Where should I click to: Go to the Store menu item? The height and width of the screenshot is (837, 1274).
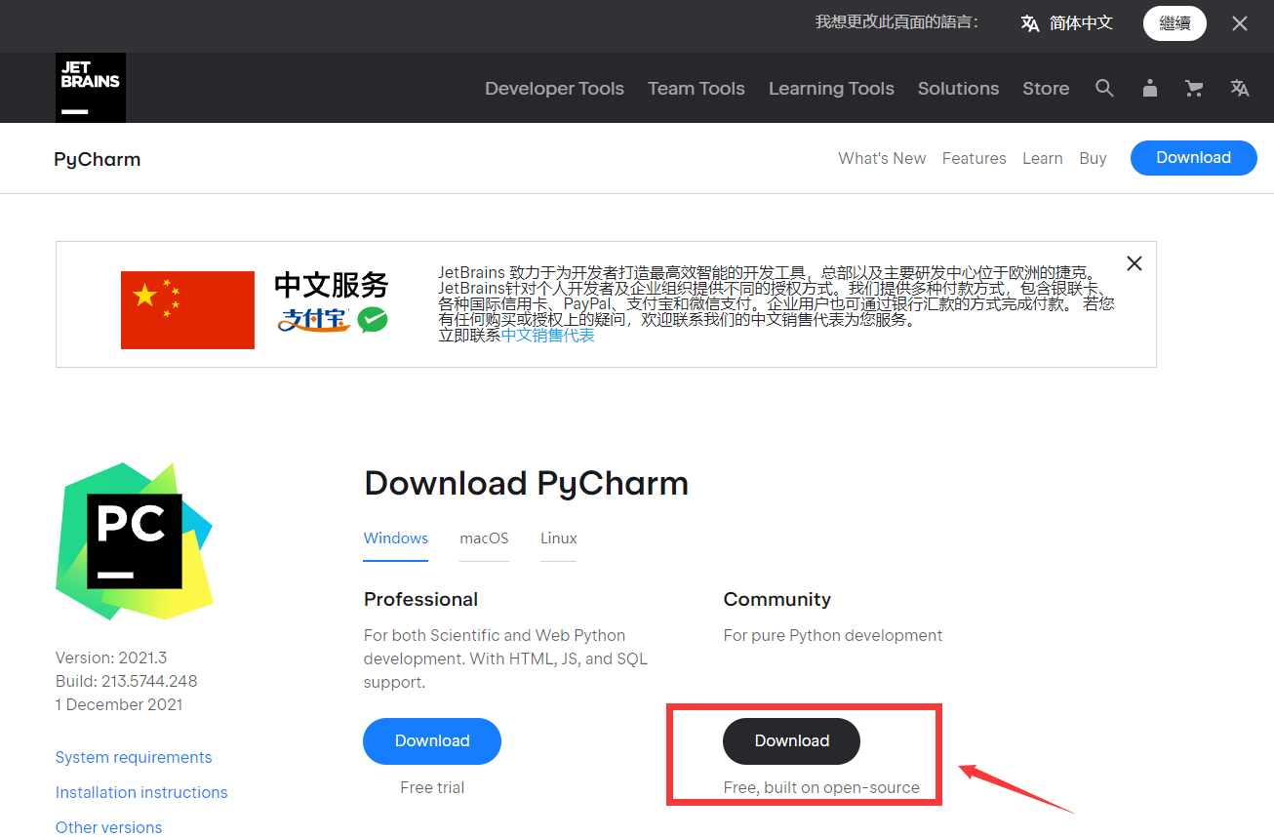click(1046, 88)
